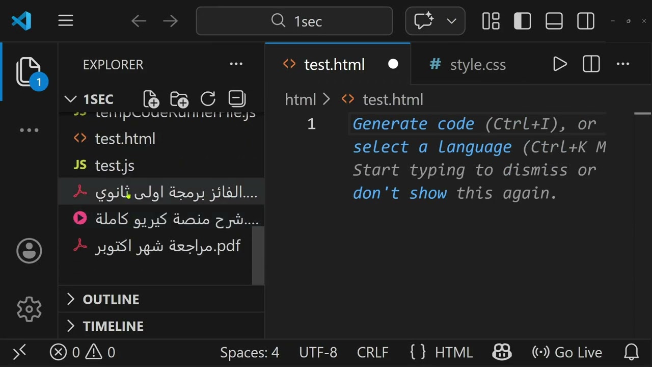Open Problems errors and warnings indicator
Screen dimensions: 652x367
point(83,352)
